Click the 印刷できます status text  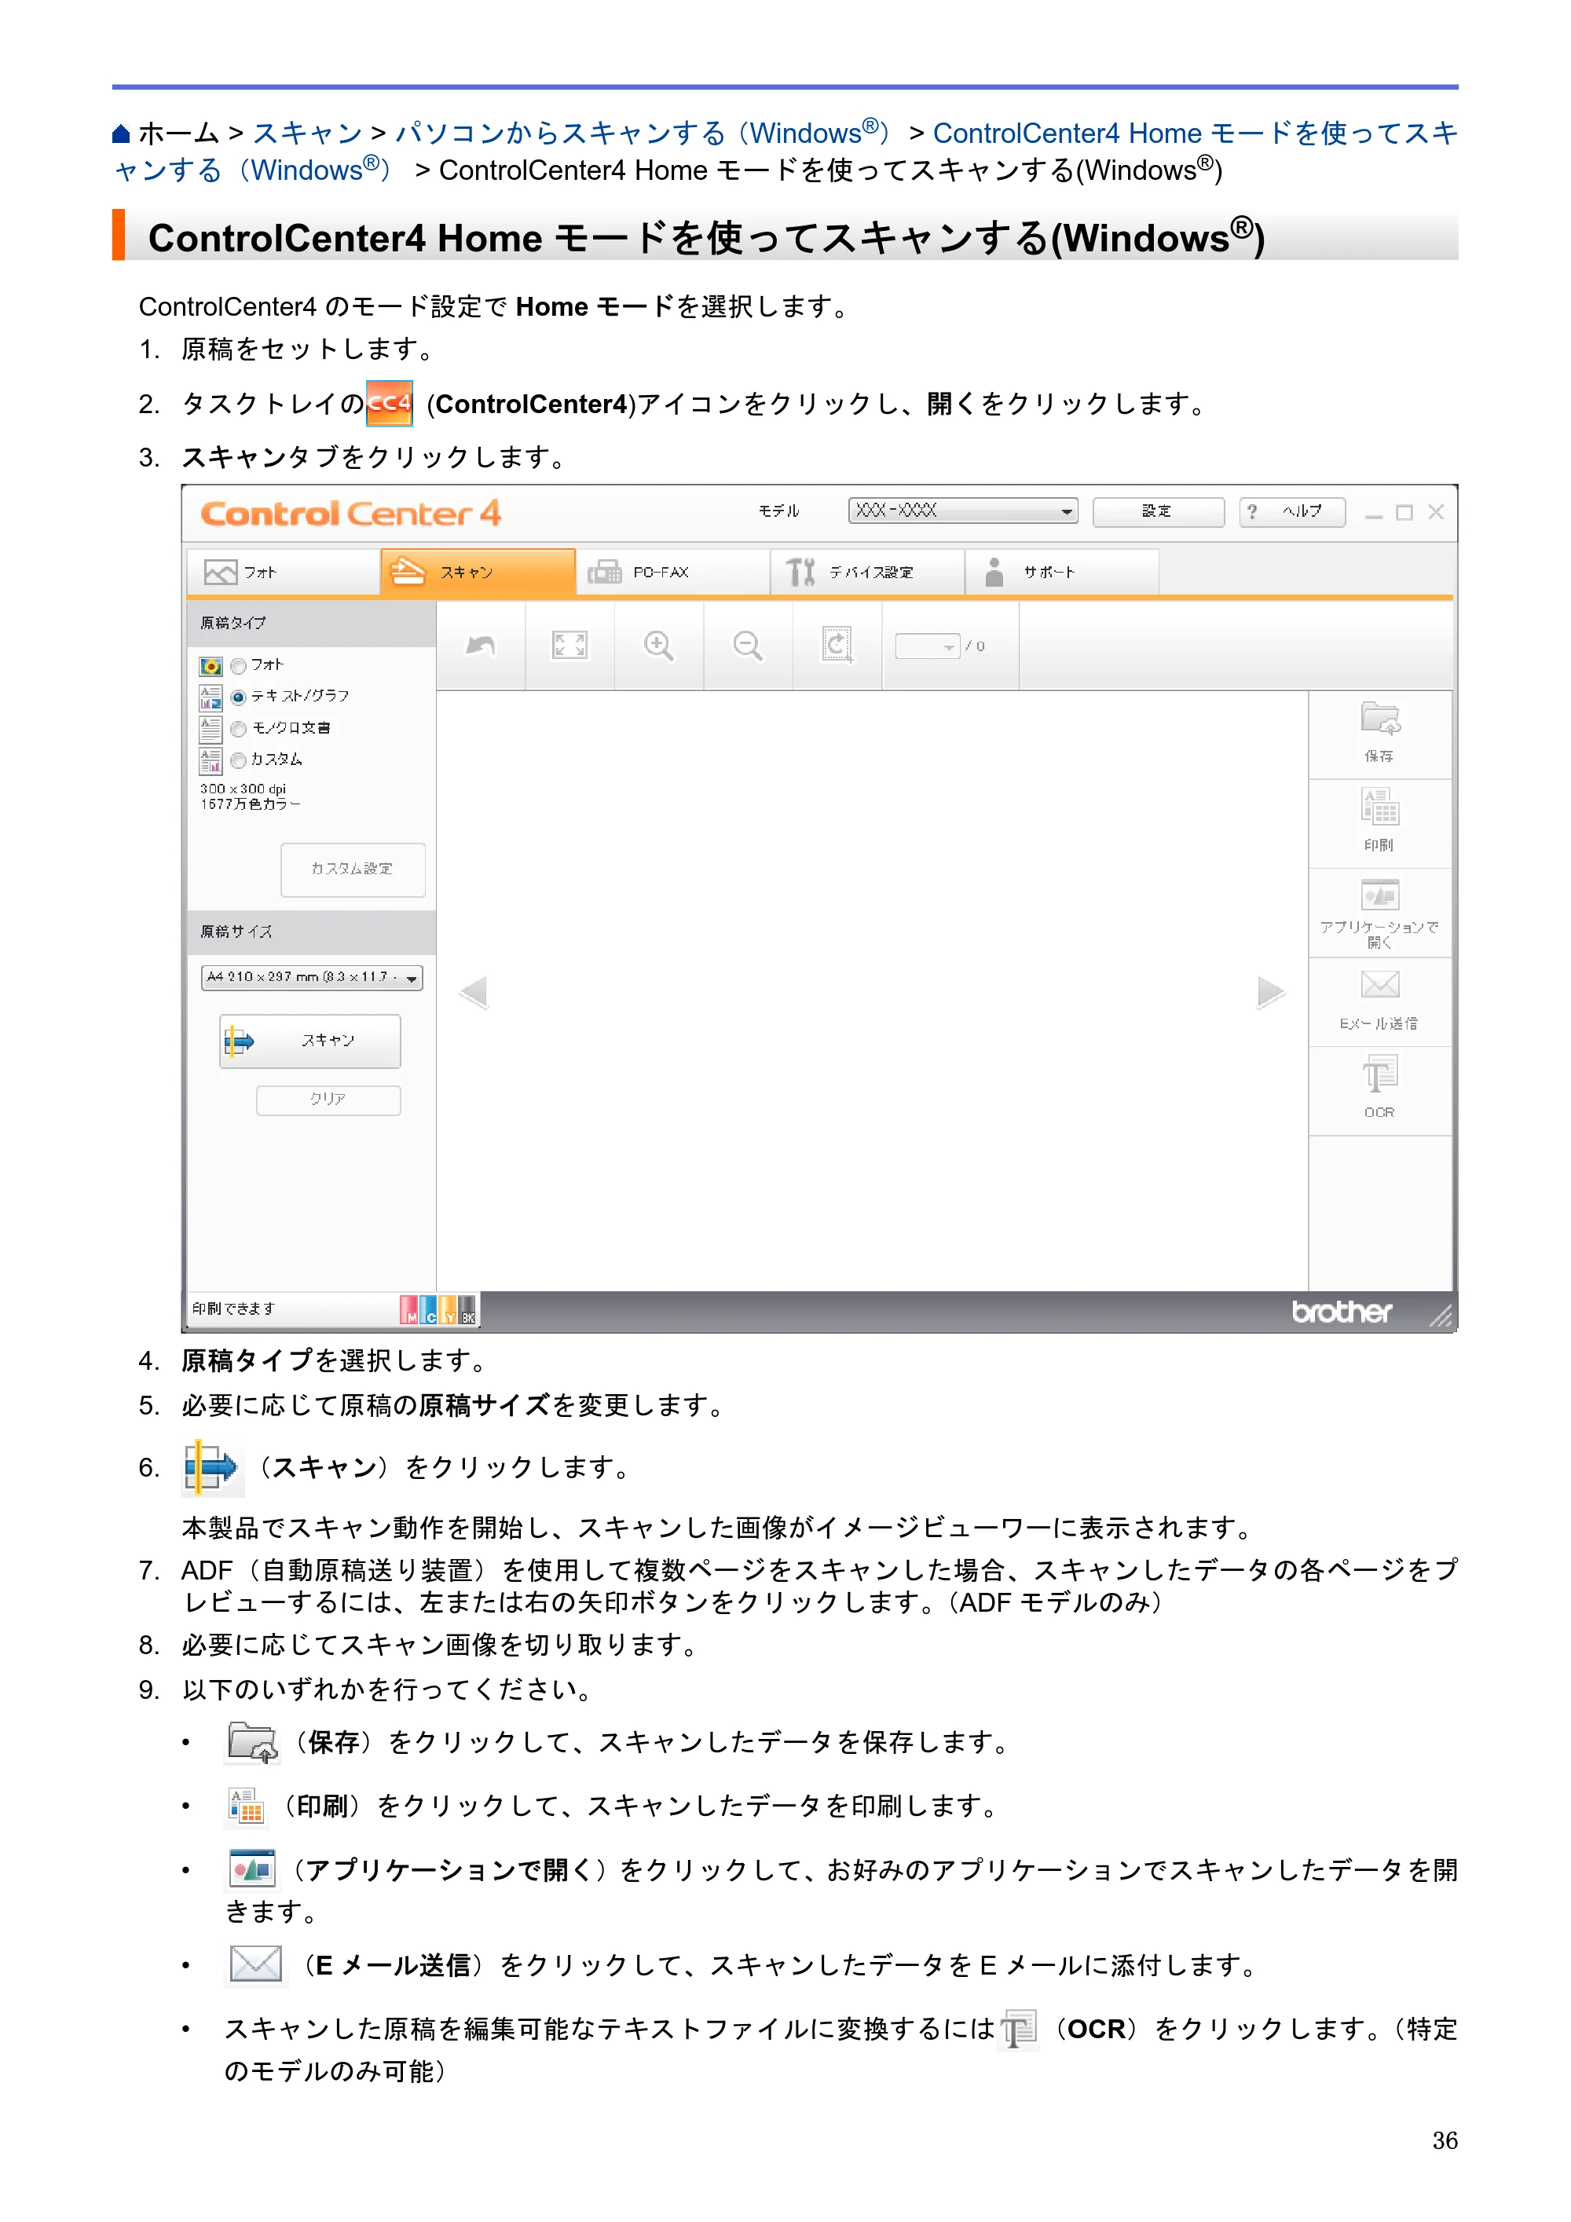[233, 1309]
